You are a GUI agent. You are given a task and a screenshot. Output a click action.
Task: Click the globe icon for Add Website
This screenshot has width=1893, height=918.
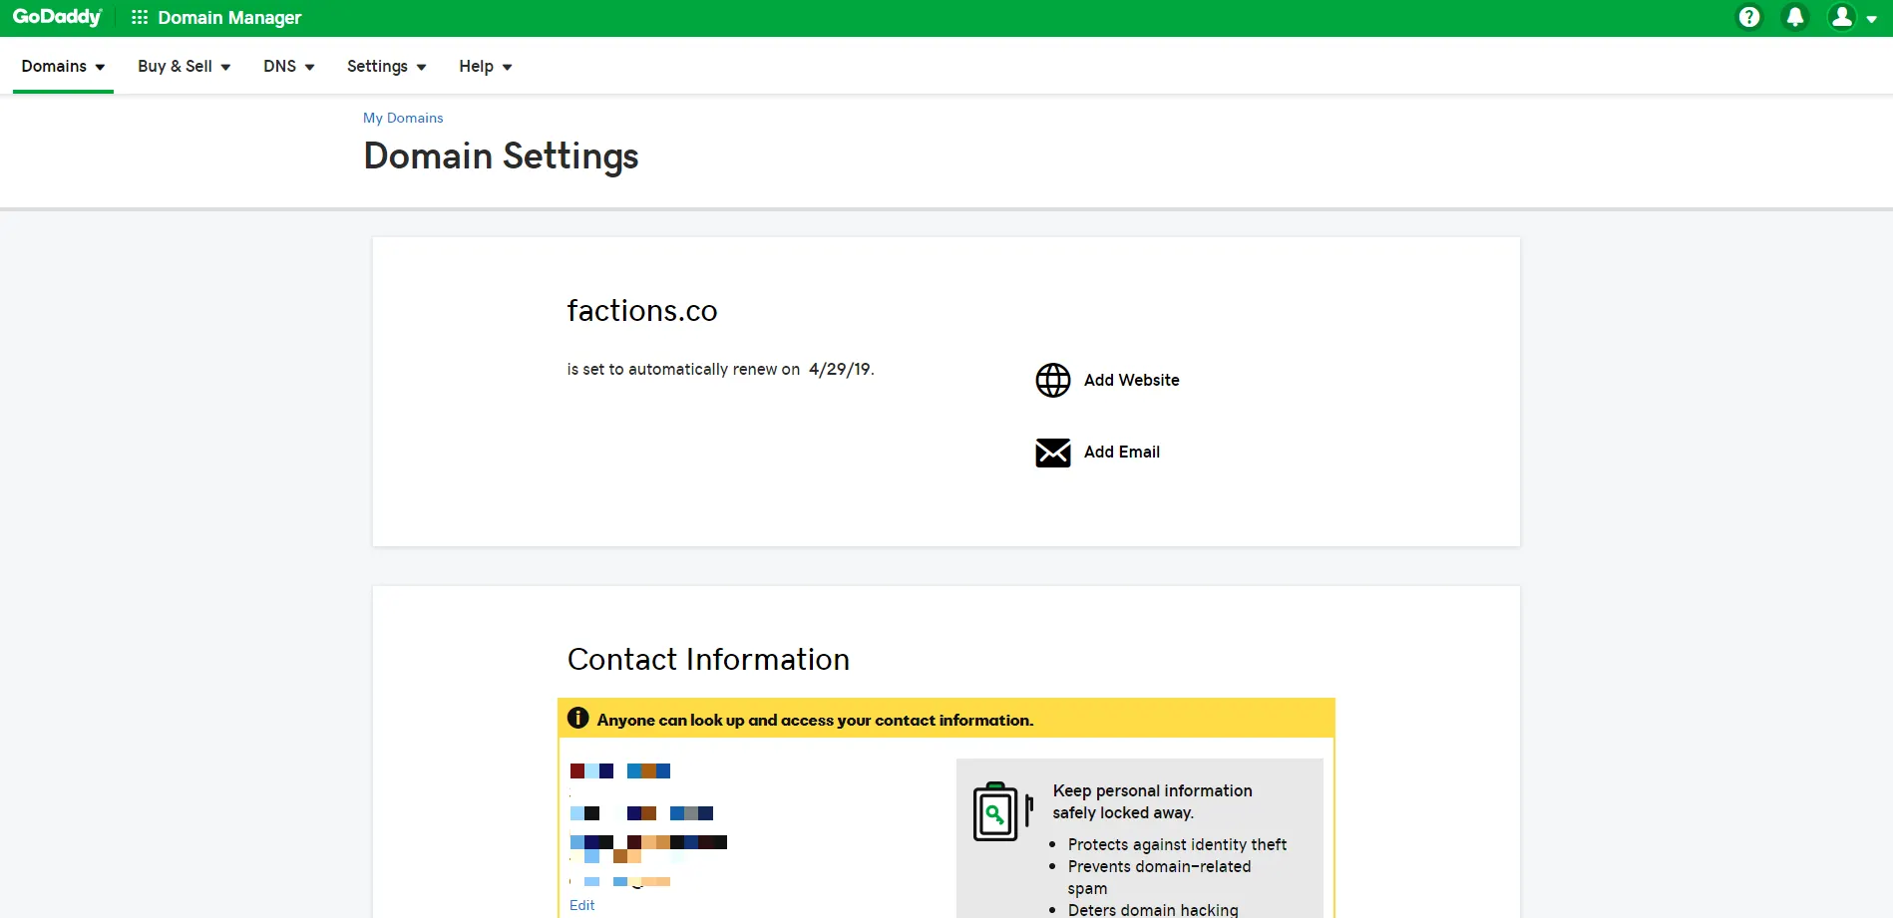click(x=1053, y=380)
